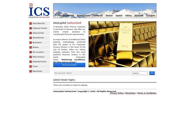
Task: Open the Privacy Policy footer link
Action: tap(117, 93)
